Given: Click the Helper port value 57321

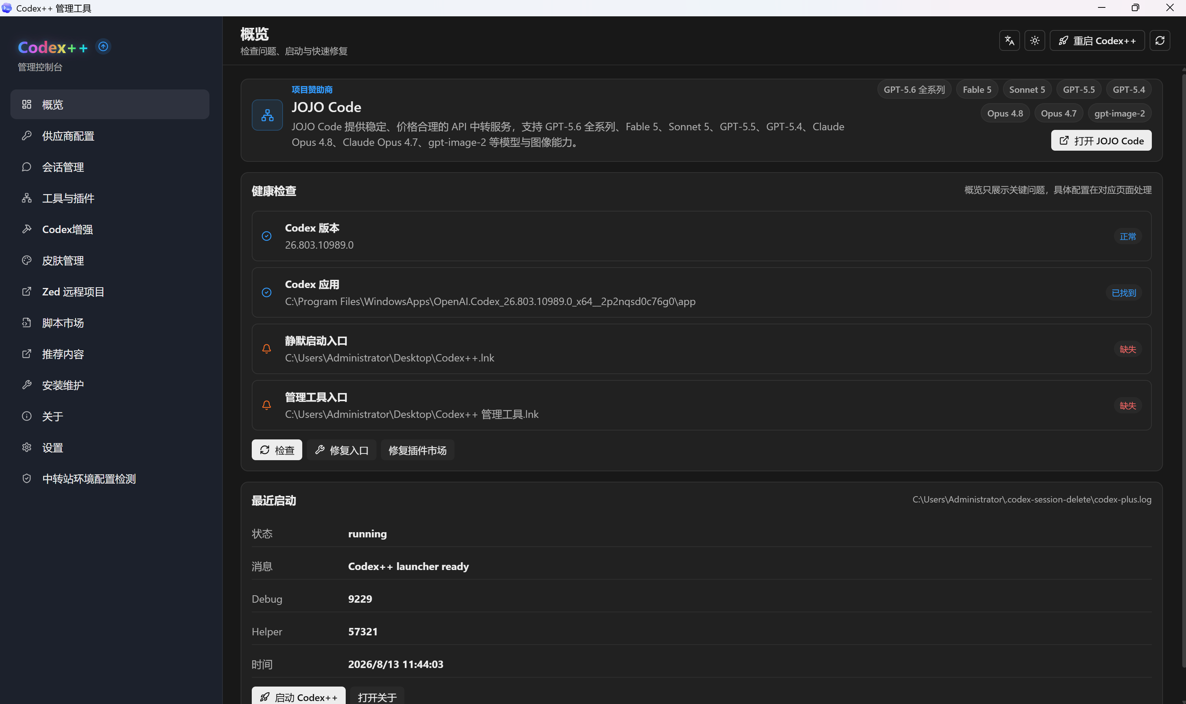Looking at the screenshot, I should 363,632.
